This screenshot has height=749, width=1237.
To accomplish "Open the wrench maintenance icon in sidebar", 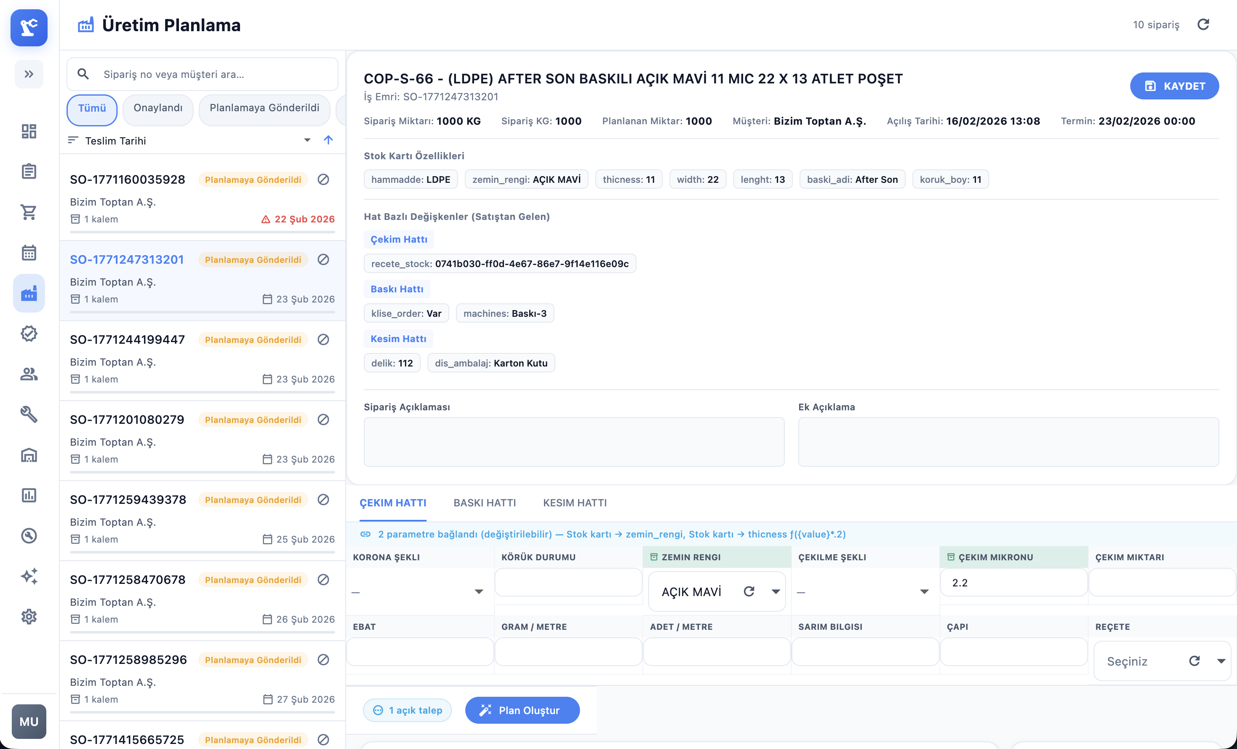I will point(29,415).
